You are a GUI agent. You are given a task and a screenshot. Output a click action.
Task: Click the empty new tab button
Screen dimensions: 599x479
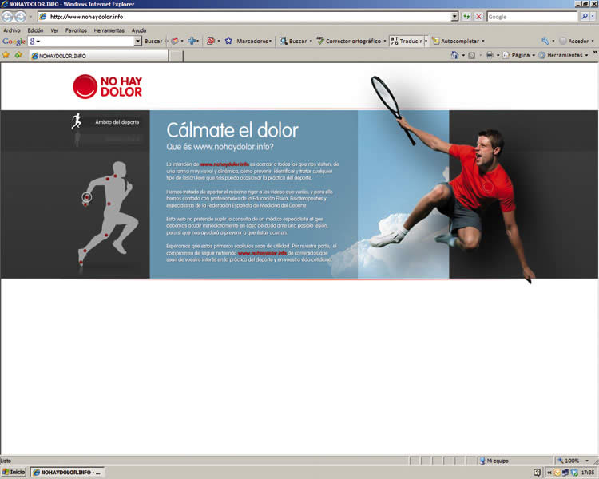[x=177, y=56]
